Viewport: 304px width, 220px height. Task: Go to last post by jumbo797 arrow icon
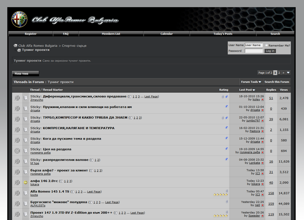coord(263,121)
